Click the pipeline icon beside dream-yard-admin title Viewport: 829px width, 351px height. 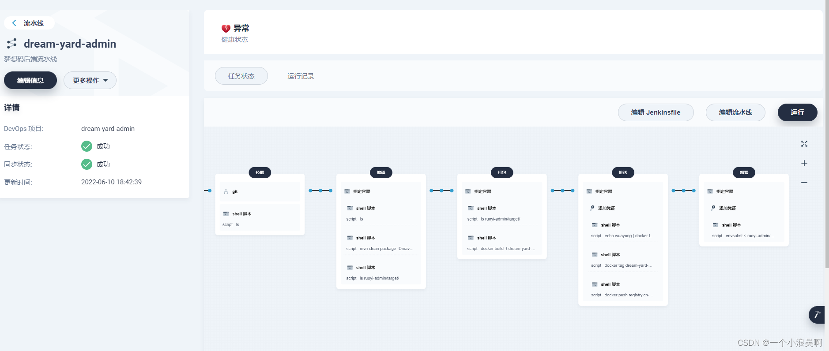click(12, 44)
